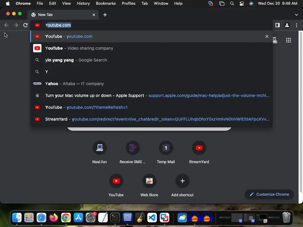Click the Siri icon in menu bar
This screenshot has height=227, width=303.
[x=251, y=4]
